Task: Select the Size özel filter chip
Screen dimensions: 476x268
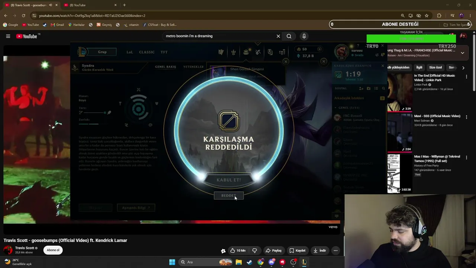Action: pyautogui.click(x=435, y=67)
